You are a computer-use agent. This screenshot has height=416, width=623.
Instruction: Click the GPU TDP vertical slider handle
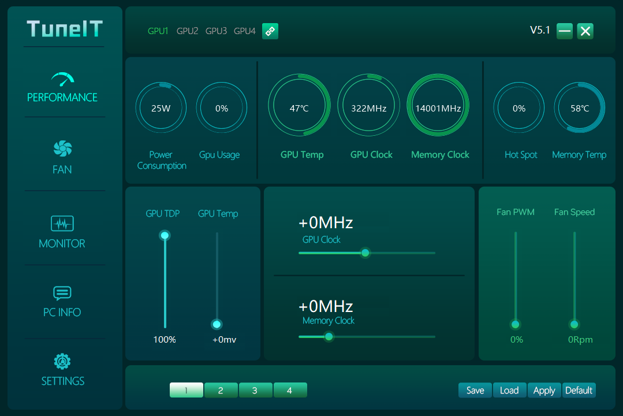pos(165,235)
